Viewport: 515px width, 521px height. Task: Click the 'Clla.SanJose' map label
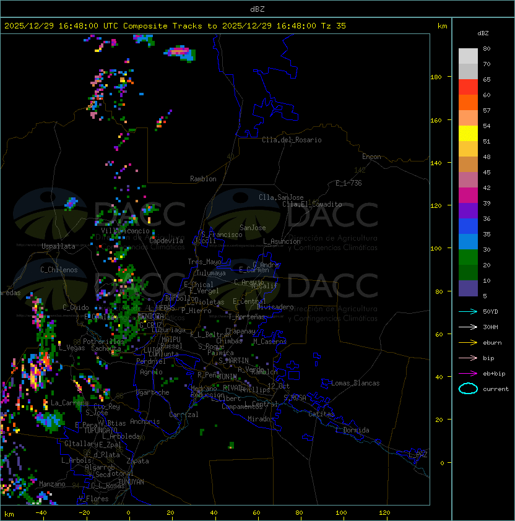[281, 197]
